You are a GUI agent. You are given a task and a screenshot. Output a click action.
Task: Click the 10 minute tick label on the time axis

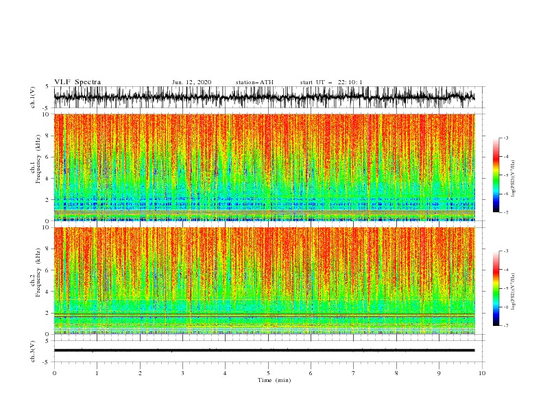pyautogui.click(x=482, y=373)
